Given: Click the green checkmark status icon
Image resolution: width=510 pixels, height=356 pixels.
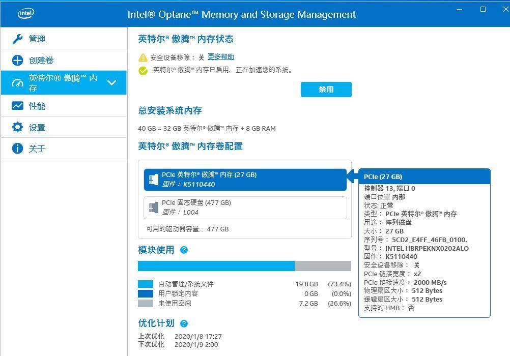Looking at the screenshot, I should [143, 71].
